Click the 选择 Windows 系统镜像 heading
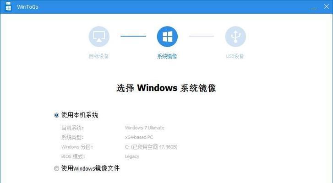 (166, 88)
